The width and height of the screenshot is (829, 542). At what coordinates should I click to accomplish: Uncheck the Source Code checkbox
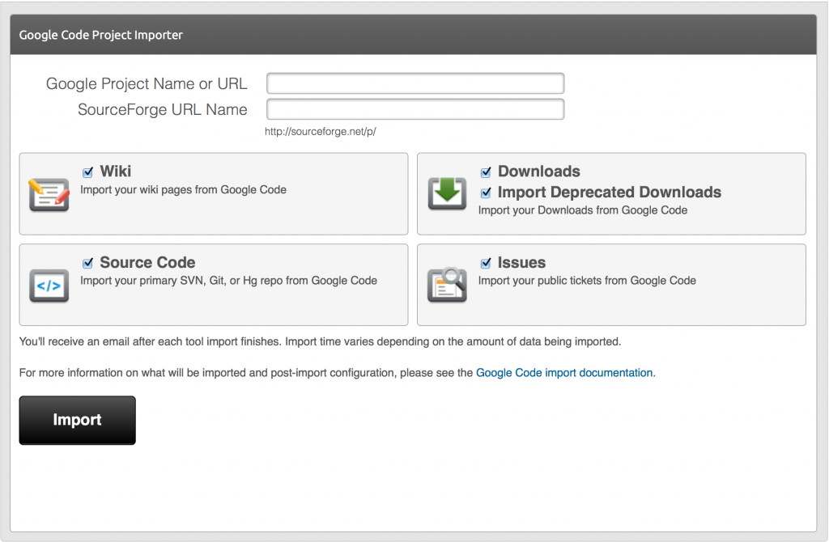[x=87, y=263]
